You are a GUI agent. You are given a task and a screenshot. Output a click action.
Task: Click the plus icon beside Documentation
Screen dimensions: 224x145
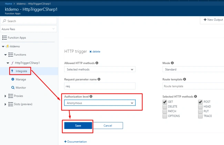click(x=65, y=142)
